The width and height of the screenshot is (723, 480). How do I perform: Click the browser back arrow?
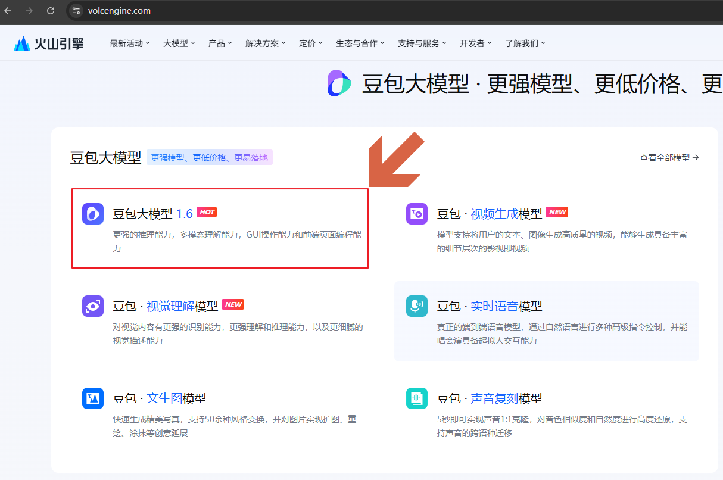pos(8,11)
